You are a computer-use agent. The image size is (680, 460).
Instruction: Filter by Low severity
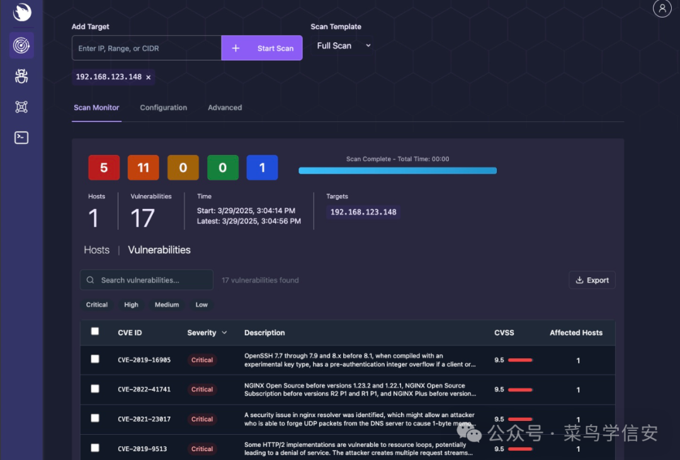click(201, 305)
